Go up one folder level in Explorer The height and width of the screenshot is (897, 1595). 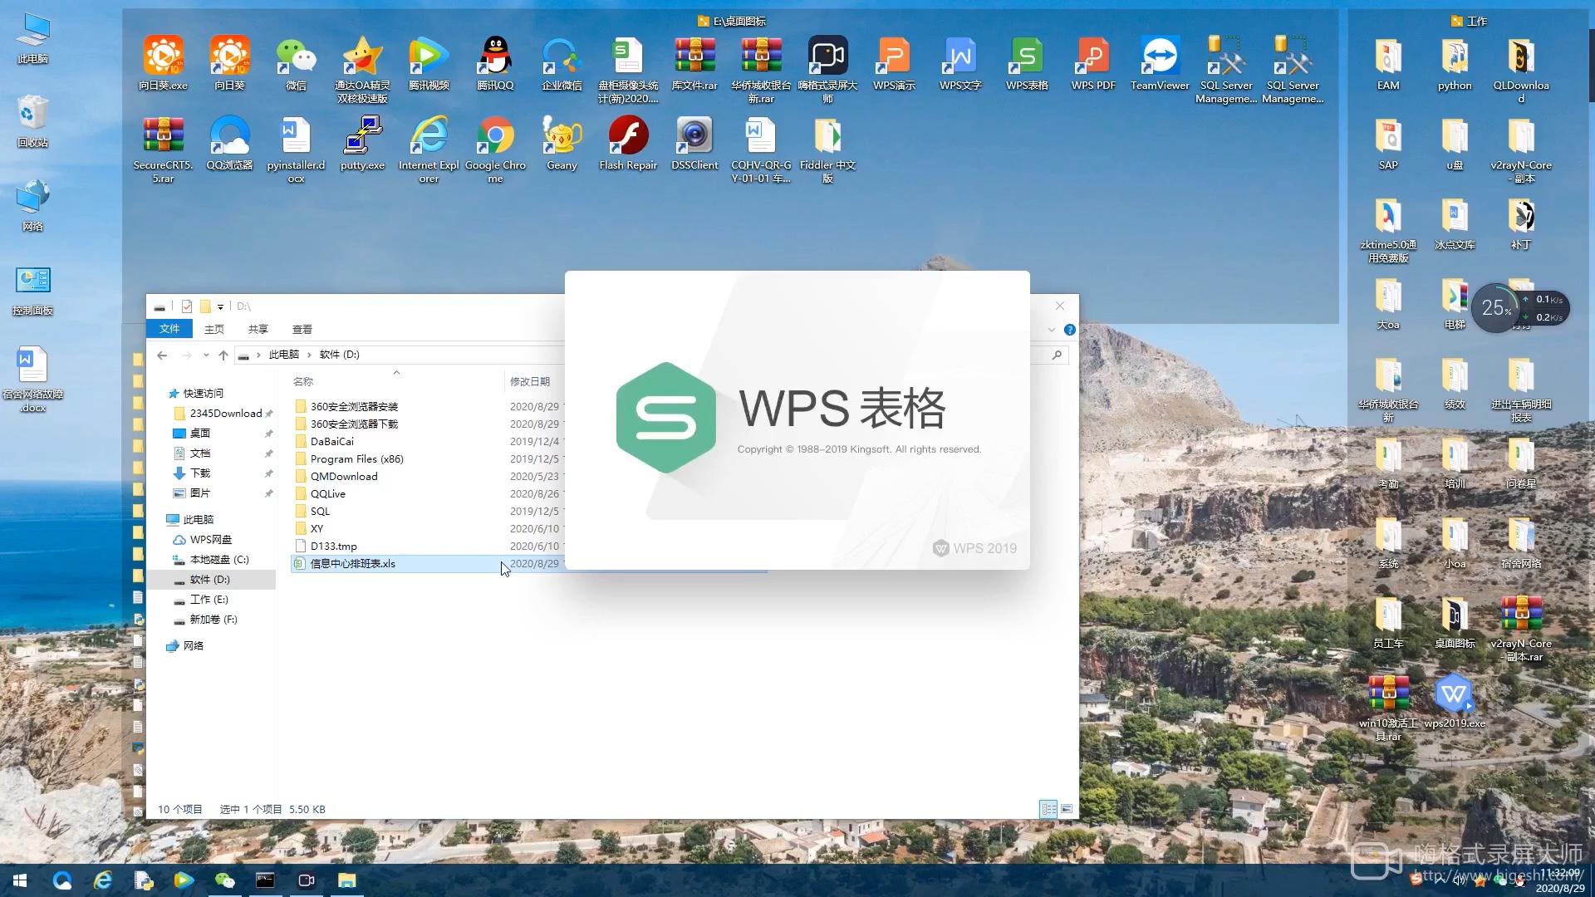click(x=223, y=355)
